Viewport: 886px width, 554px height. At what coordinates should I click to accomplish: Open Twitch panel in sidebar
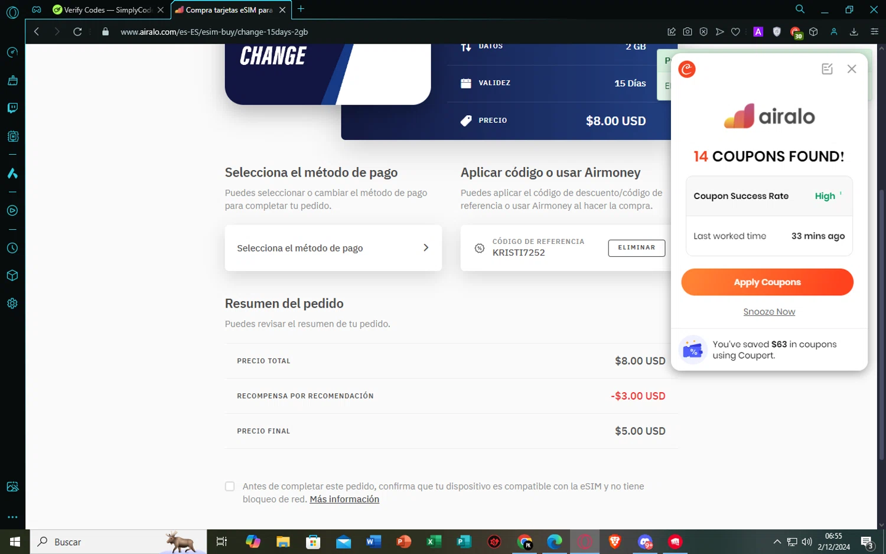point(12,108)
